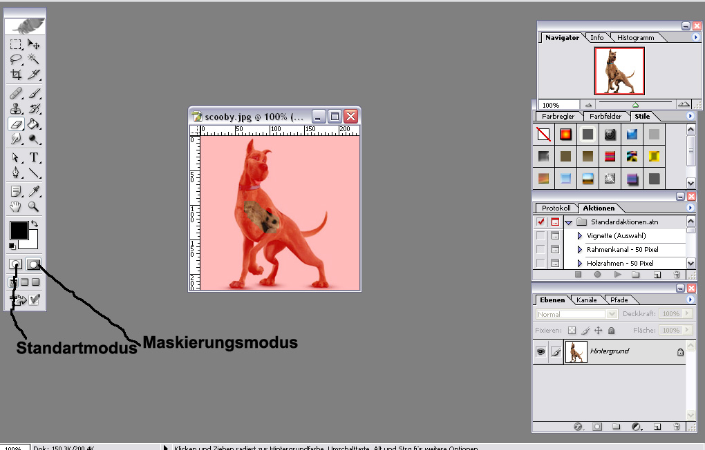The height and width of the screenshot is (450, 705).
Task: Select the Type tool
Action: (x=33, y=157)
